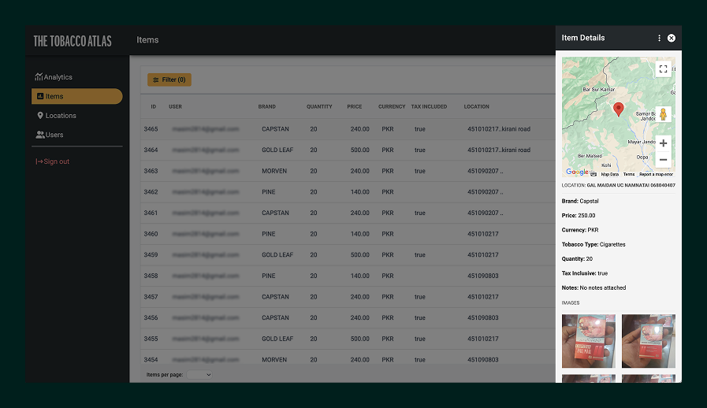Select row with ID 3465
Screen dimensions: 707x408
[x=348, y=129]
